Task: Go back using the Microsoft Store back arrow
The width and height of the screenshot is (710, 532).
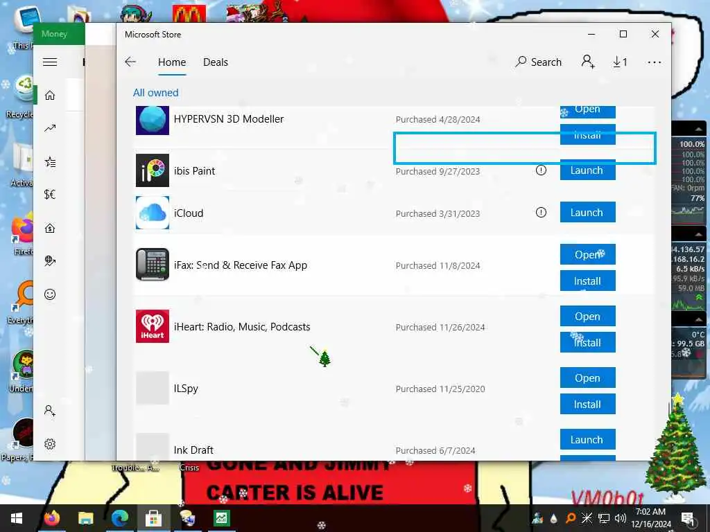Action: click(130, 62)
